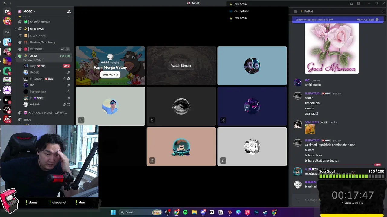Image resolution: width=387 pixels, height=217 pixels.
Task: Click the mc user in voice list
Action: 32,85
